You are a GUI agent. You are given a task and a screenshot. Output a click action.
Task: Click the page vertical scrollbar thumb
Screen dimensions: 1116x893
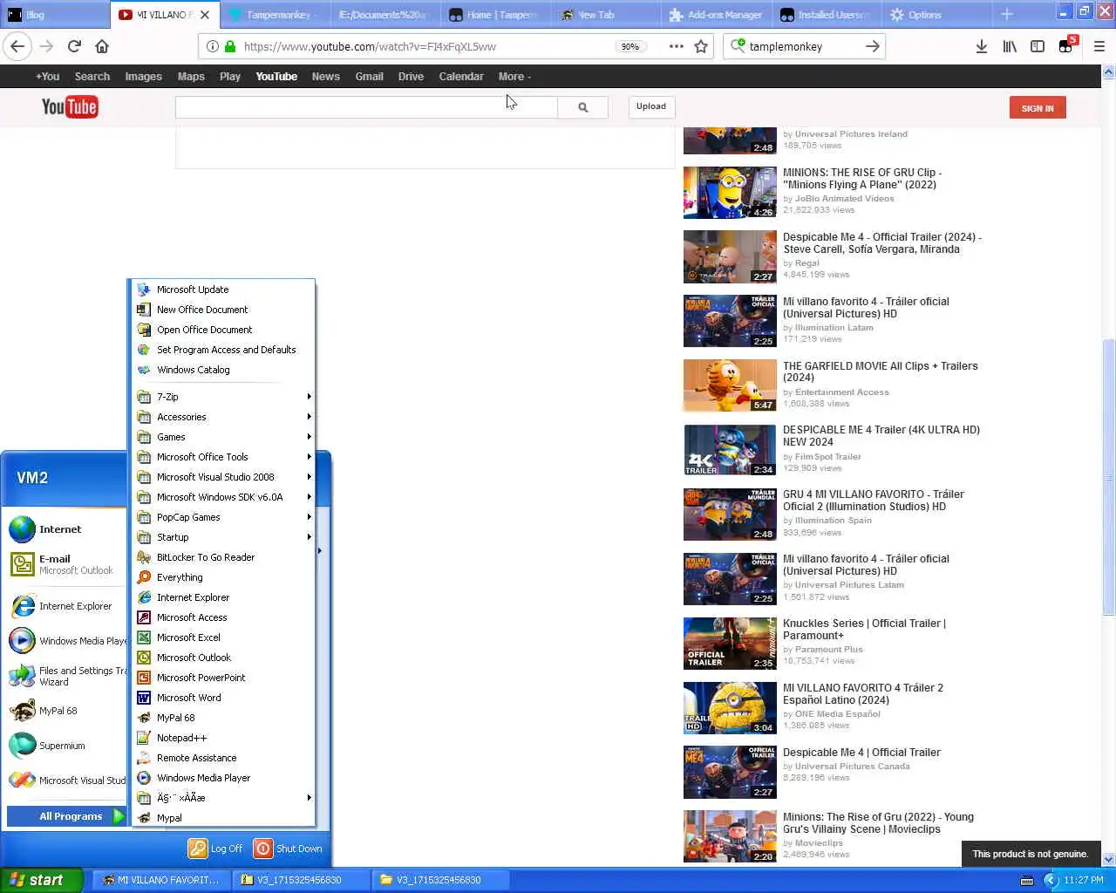tap(1108, 477)
